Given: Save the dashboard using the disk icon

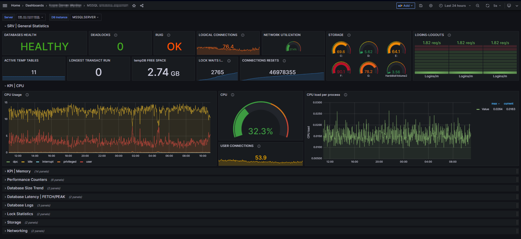Looking at the screenshot, I should [421, 6].
